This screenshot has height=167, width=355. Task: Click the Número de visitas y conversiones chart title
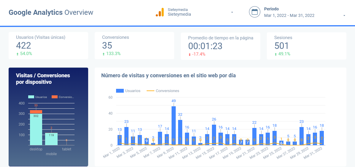tap(169, 76)
